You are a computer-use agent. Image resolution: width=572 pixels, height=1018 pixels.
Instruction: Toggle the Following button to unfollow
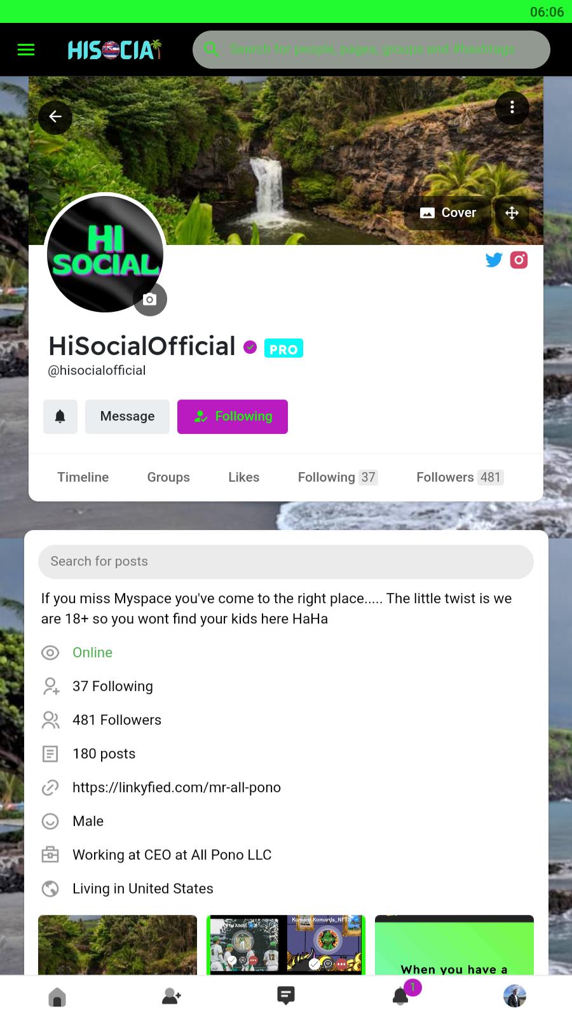(x=233, y=417)
